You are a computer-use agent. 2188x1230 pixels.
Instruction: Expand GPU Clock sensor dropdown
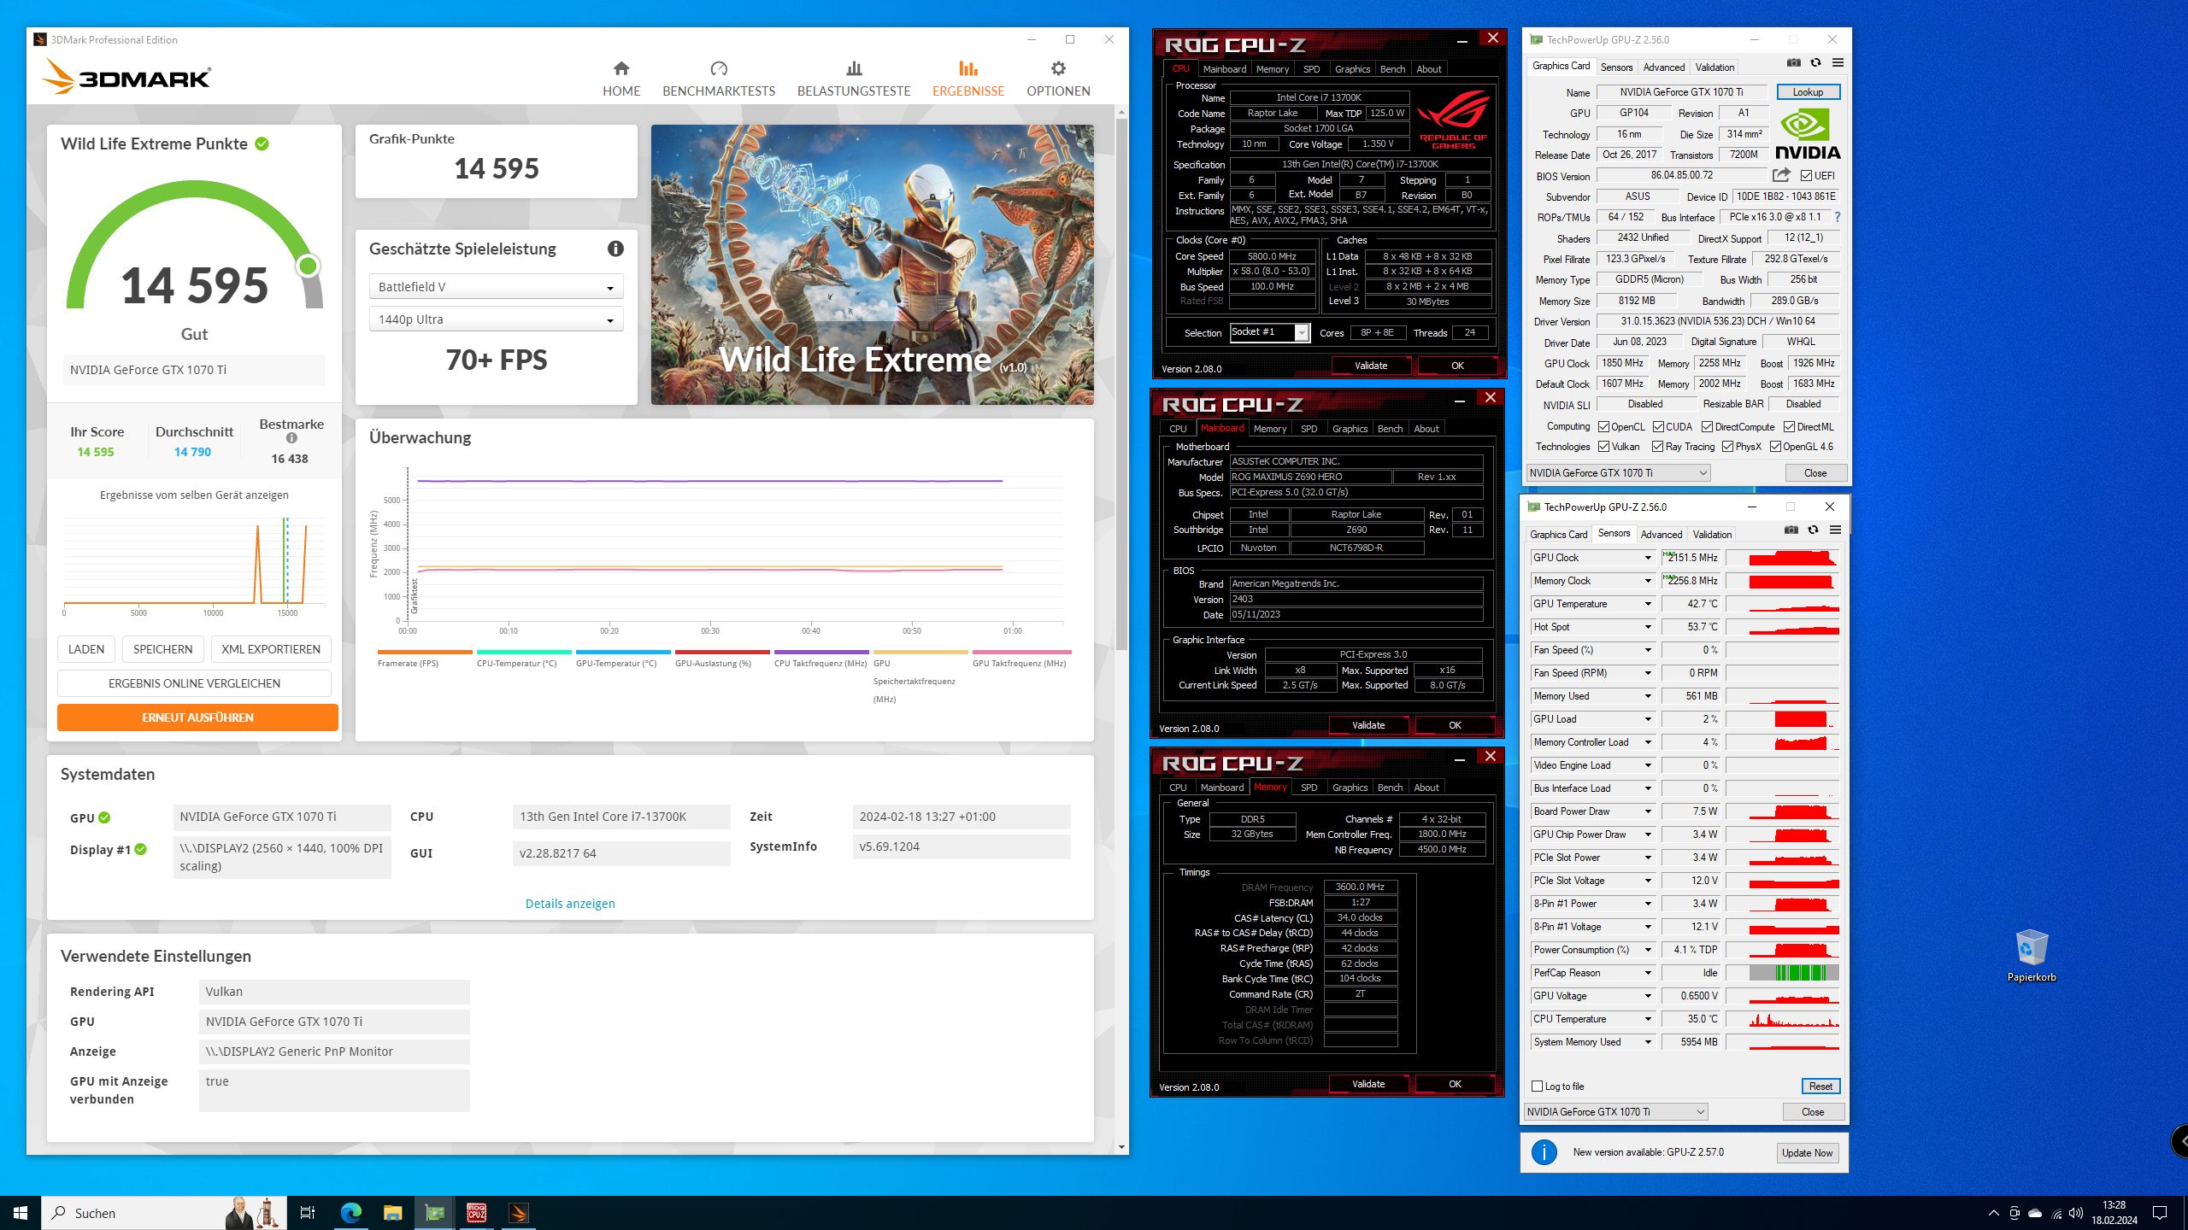coord(1648,558)
